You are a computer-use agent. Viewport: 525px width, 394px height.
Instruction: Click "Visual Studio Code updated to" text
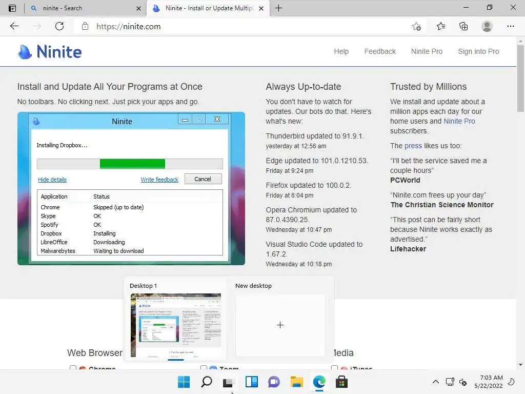(x=314, y=244)
